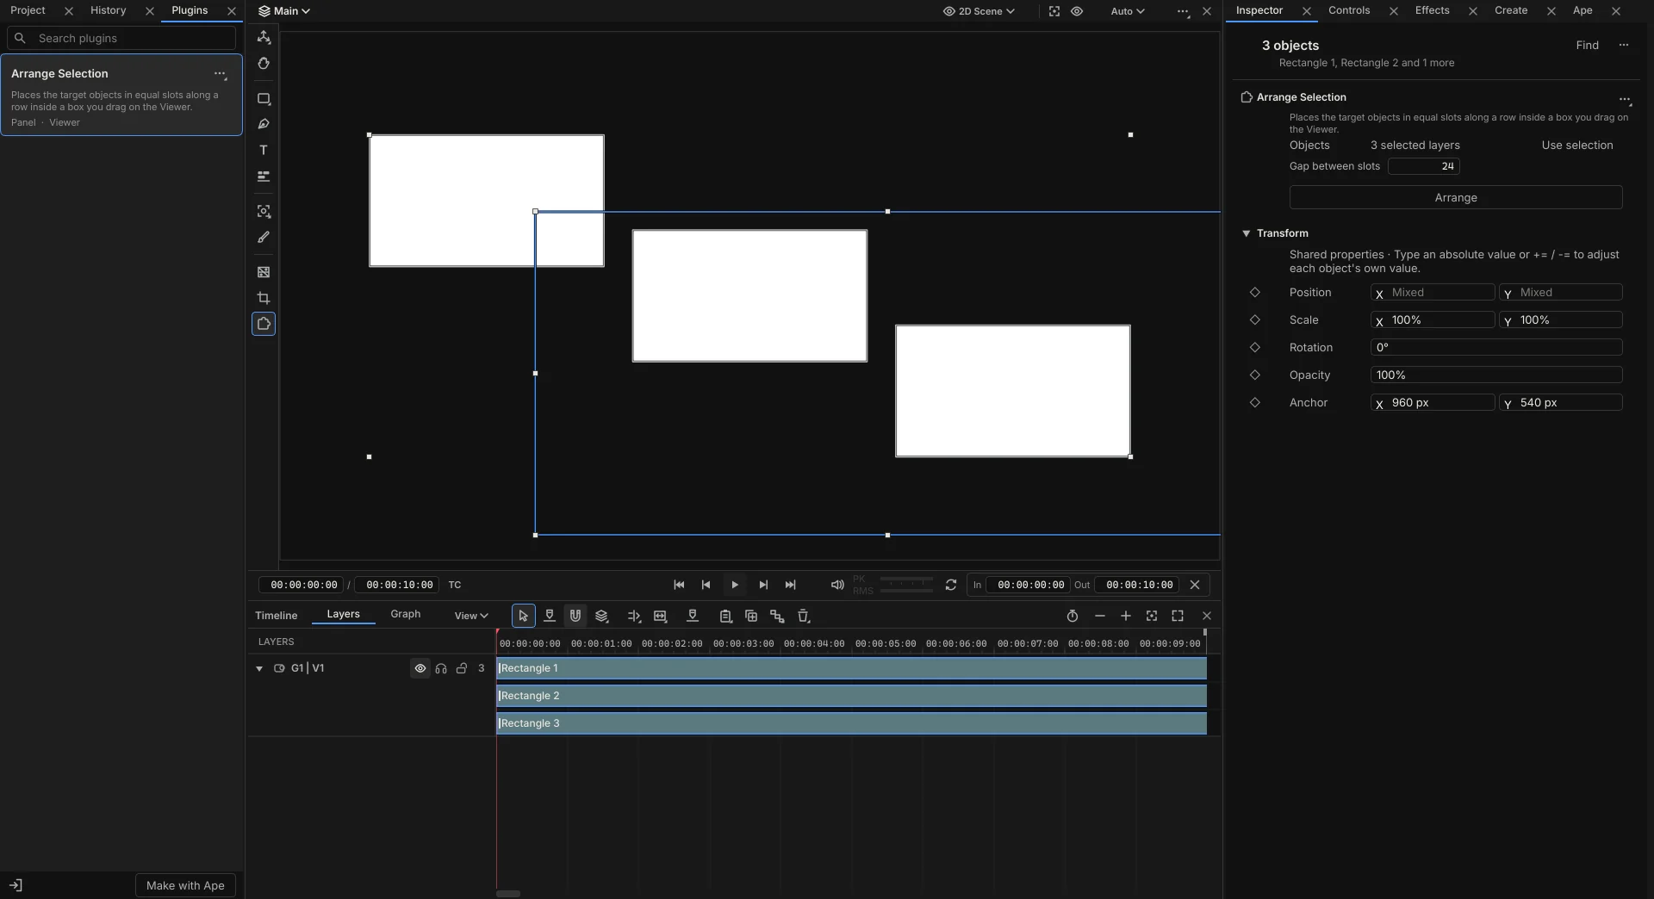This screenshot has height=899, width=1654.
Task: Select the tracker focus tool
Action: [264, 211]
